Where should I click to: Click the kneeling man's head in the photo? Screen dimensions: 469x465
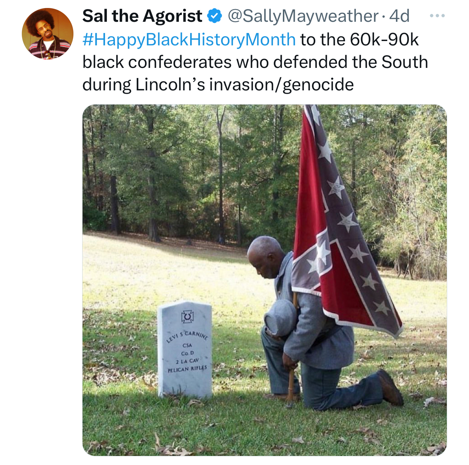click(265, 257)
